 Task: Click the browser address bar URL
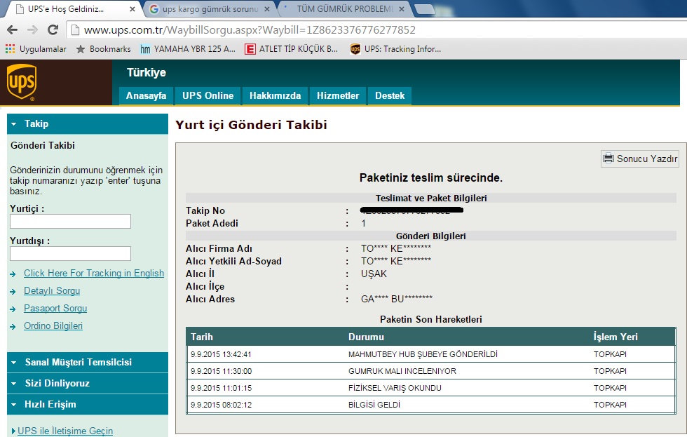250,30
